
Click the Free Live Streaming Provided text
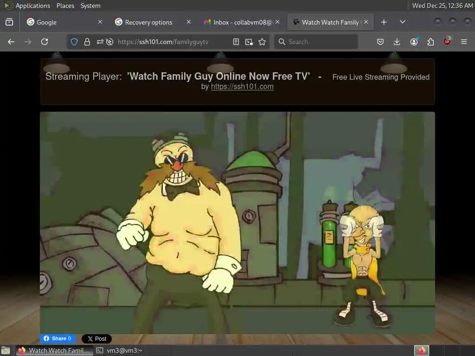381,77
